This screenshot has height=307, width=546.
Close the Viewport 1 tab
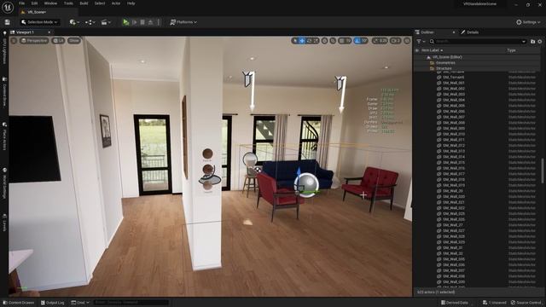click(x=49, y=32)
